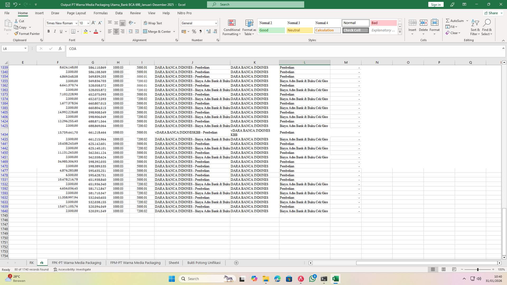The height and width of the screenshot is (285, 507).
Task: Increase decimal places
Action: tap(208, 31)
